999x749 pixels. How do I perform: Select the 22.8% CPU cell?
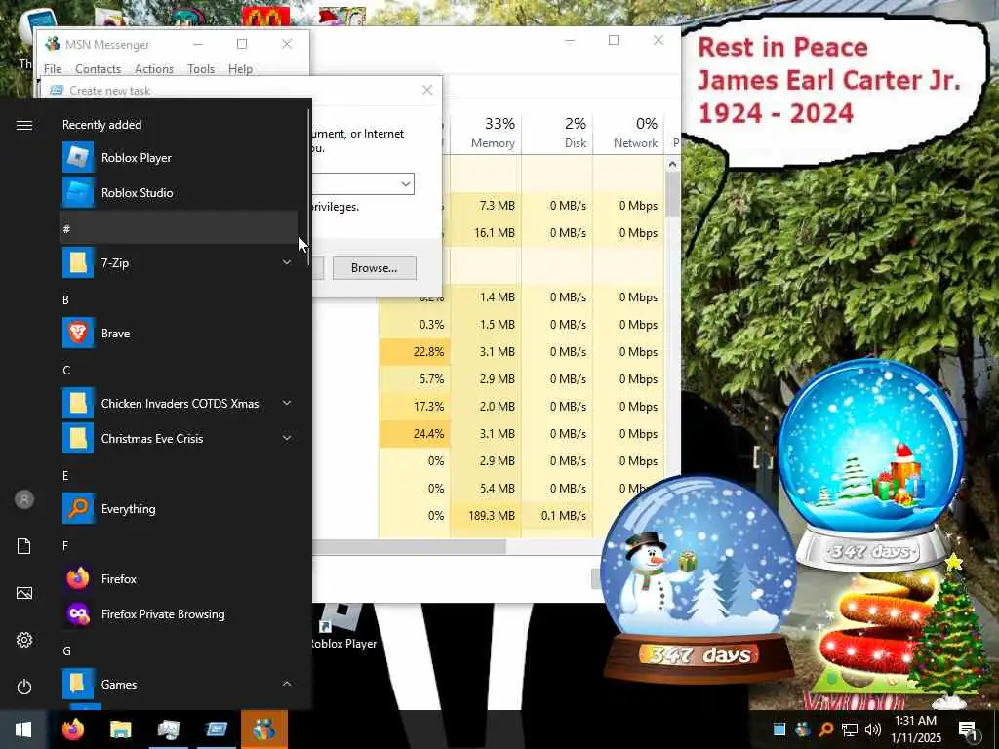tap(415, 351)
